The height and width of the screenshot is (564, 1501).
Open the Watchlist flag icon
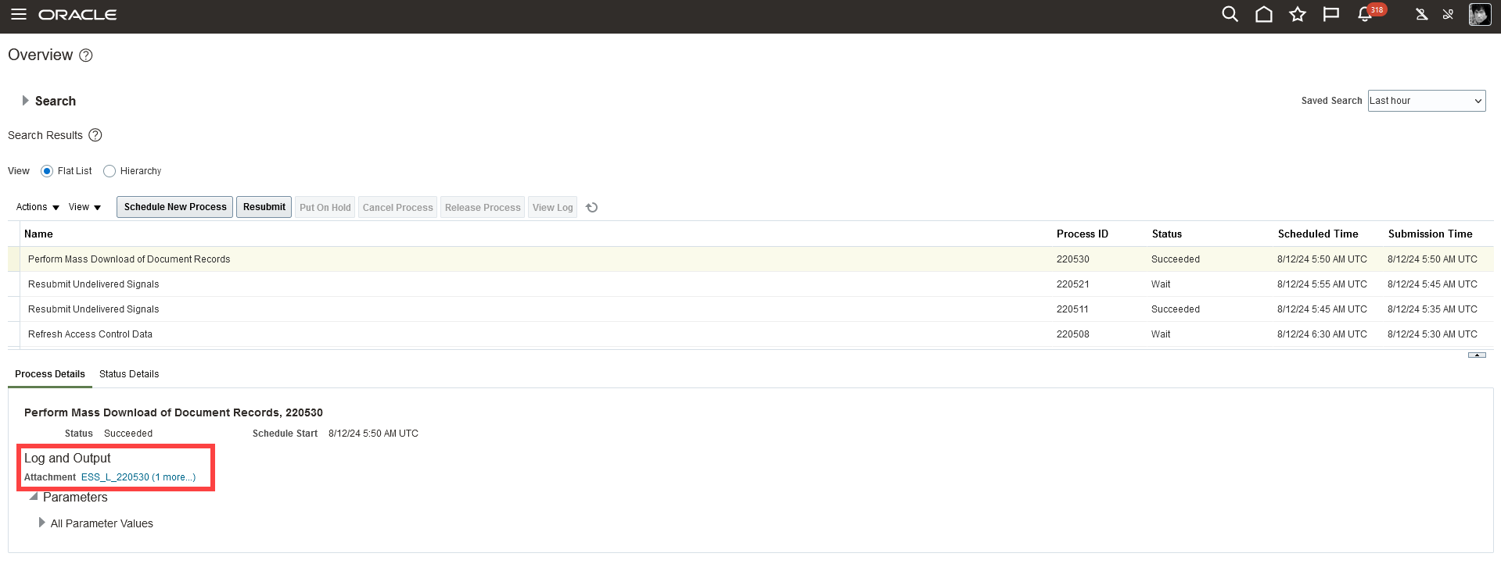(1330, 14)
